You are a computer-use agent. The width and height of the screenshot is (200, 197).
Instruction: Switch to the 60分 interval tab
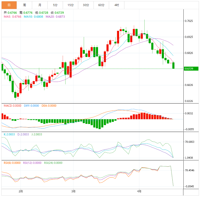pyautogui.click(x=101, y=5)
